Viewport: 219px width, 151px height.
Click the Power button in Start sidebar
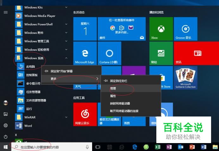click(x=6, y=137)
